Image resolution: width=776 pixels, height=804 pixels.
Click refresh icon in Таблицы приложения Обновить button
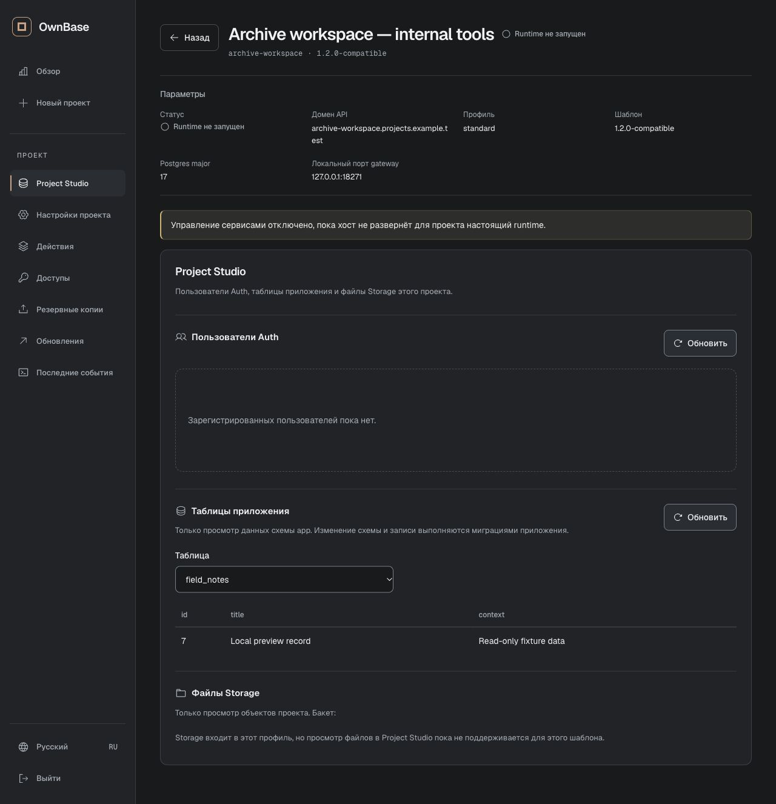pyautogui.click(x=678, y=517)
